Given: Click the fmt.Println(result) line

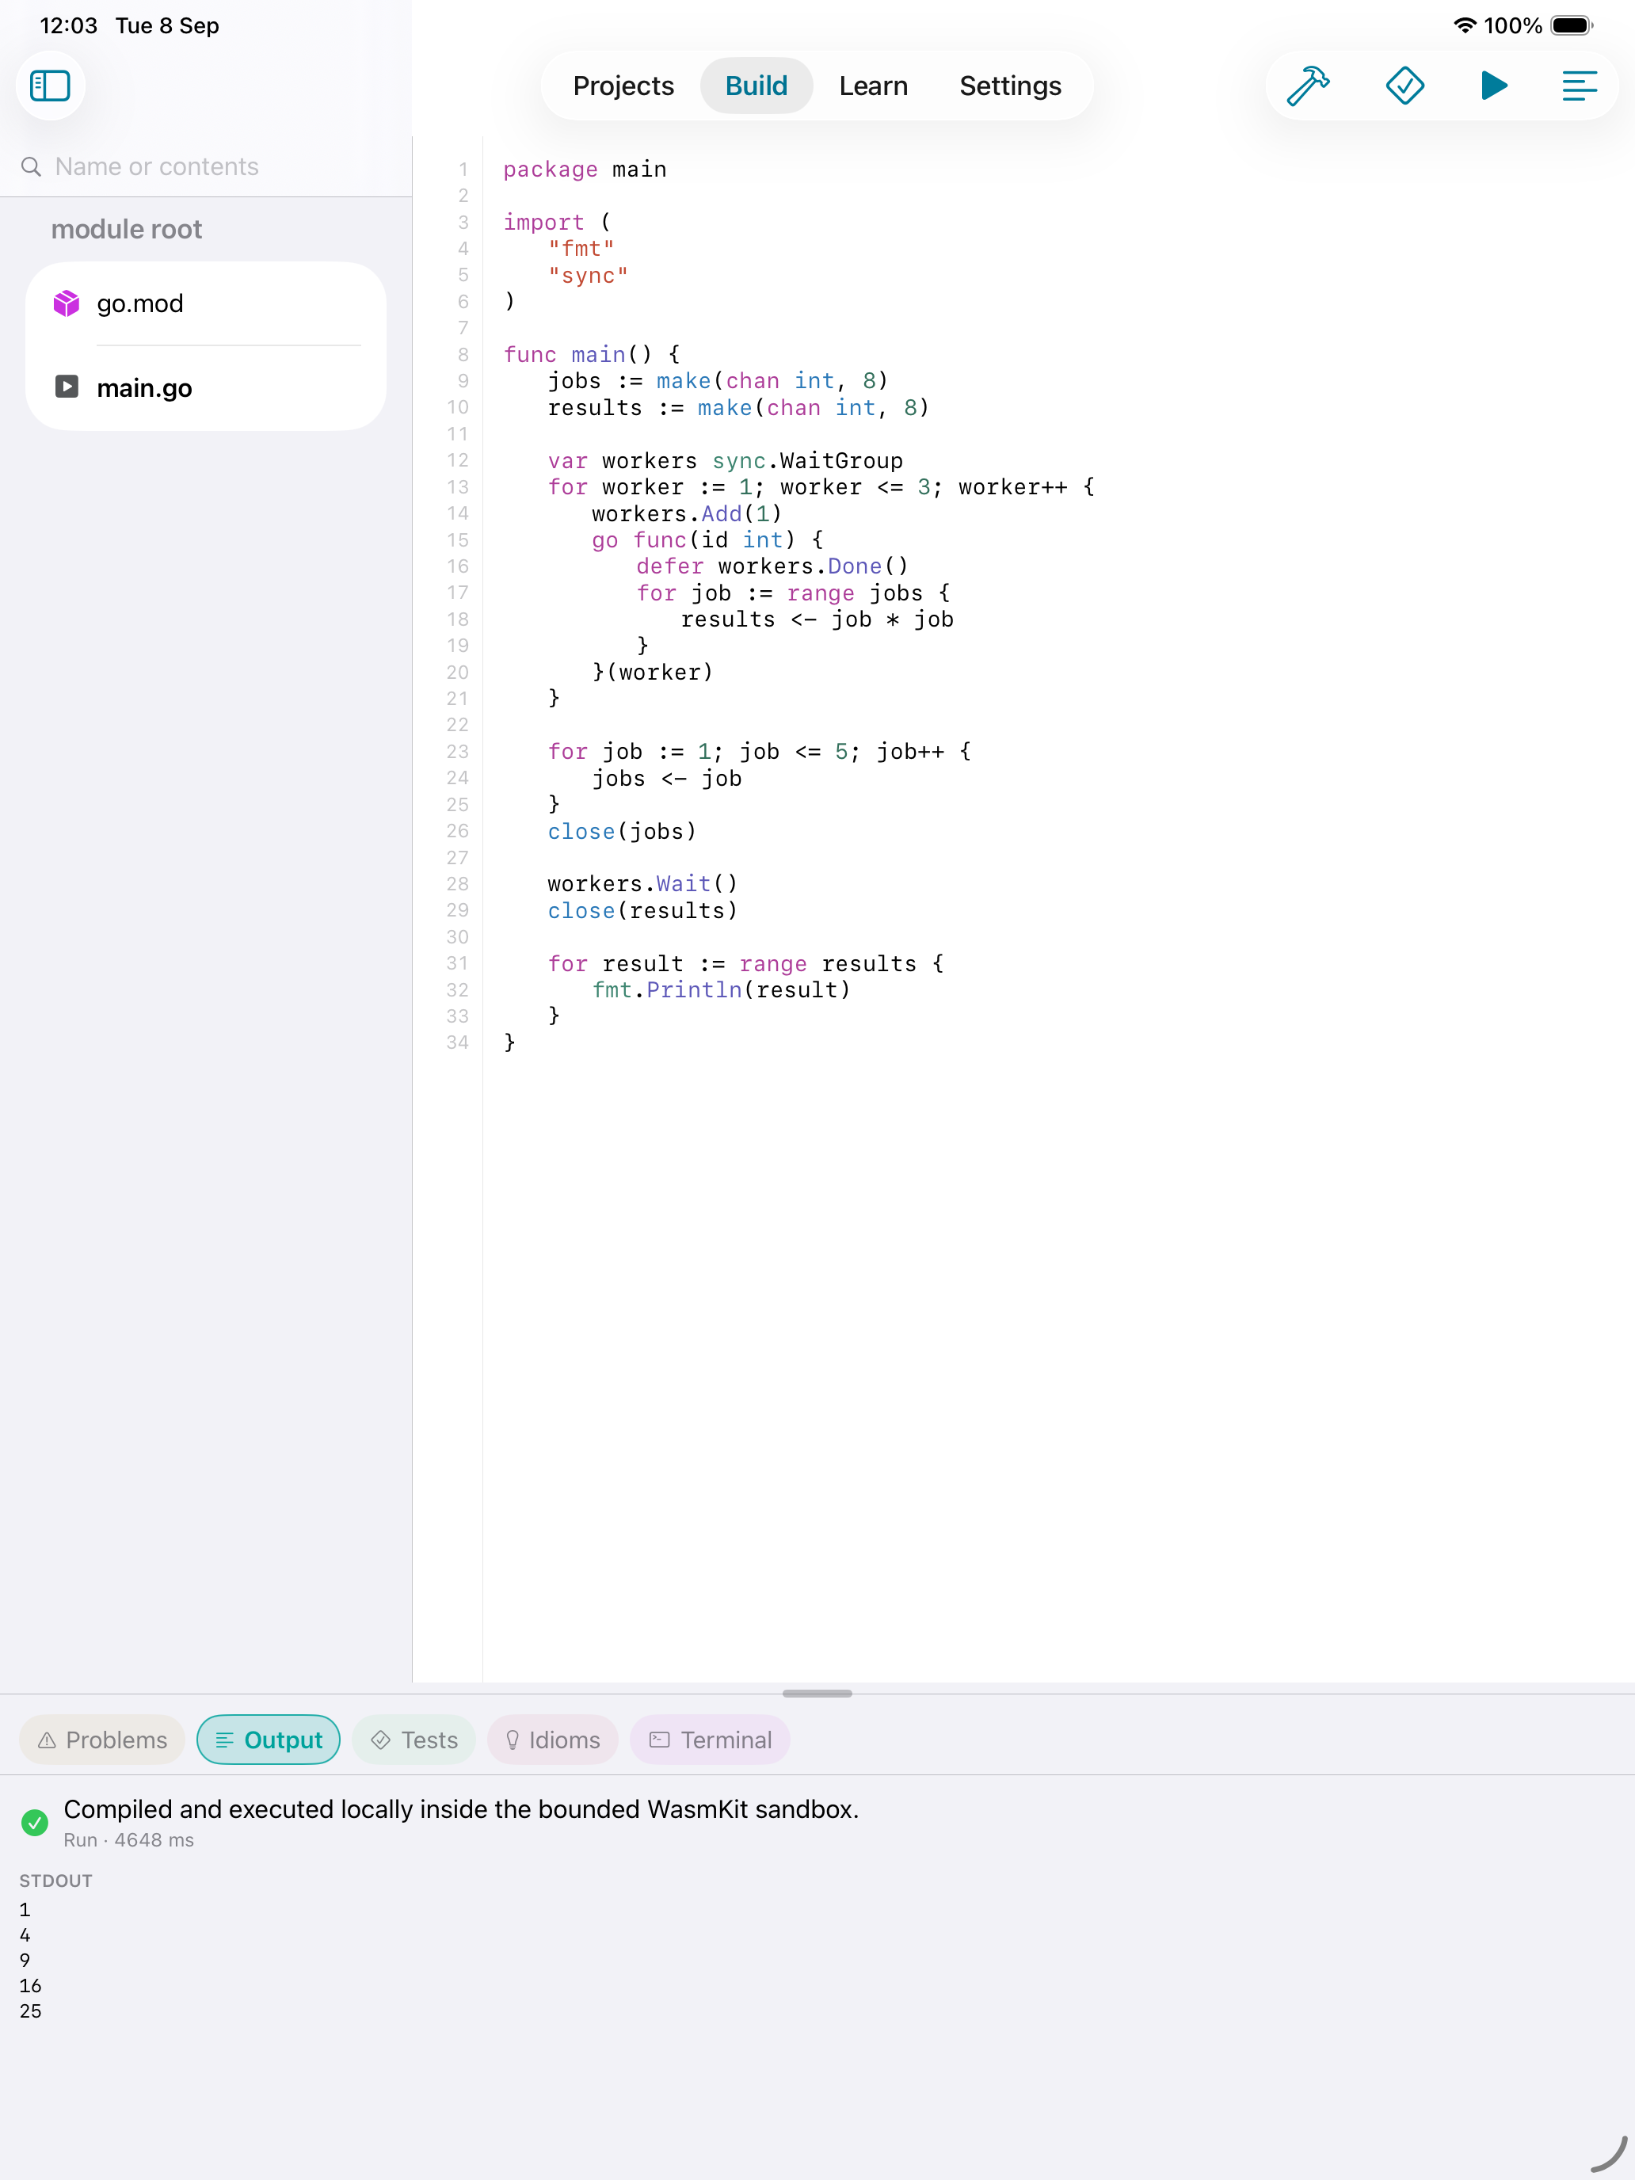Looking at the screenshot, I should pos(722,989).
